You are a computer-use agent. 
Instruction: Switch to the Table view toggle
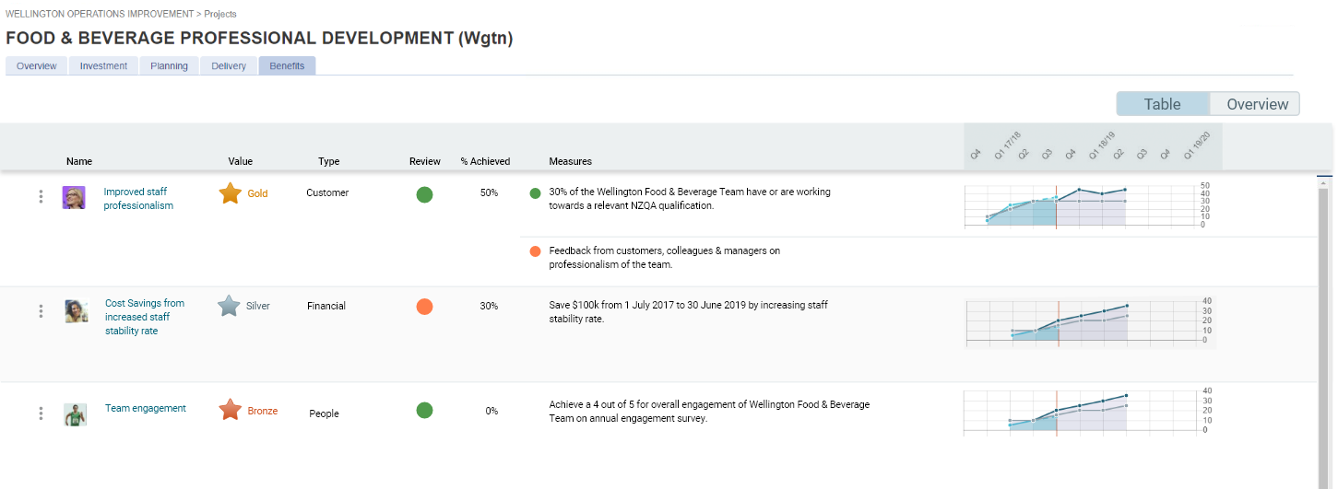point(1162,104)
